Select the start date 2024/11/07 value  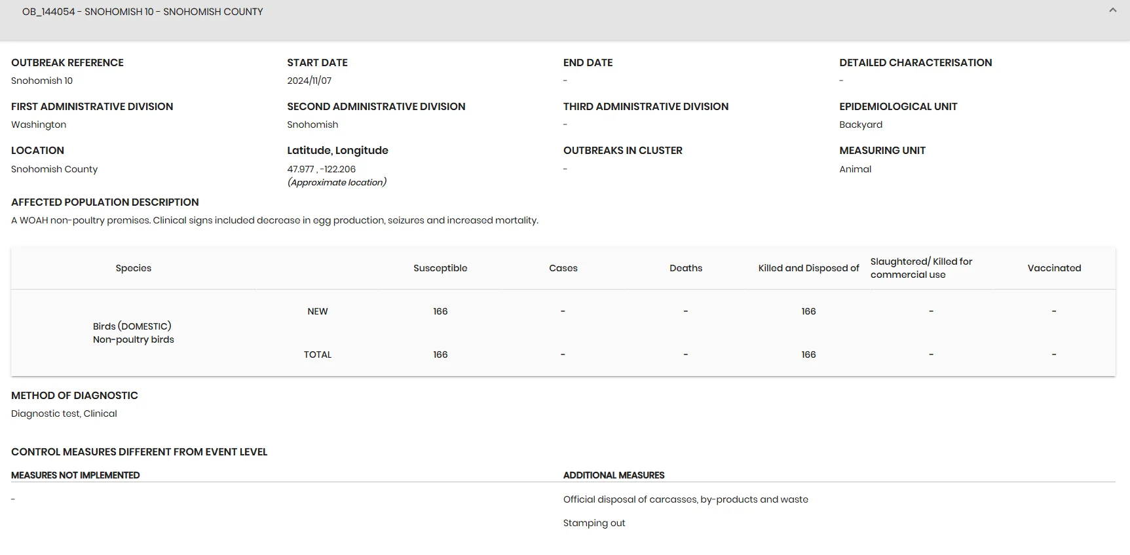(309, 81)
